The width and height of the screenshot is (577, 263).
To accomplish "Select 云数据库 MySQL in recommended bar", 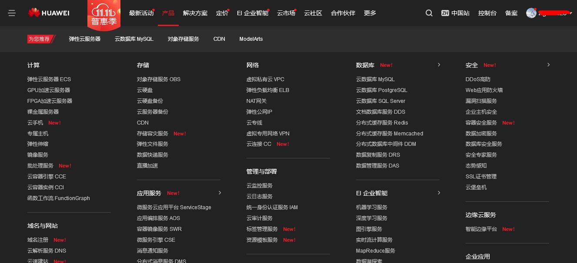I will [x=134, y=39].
